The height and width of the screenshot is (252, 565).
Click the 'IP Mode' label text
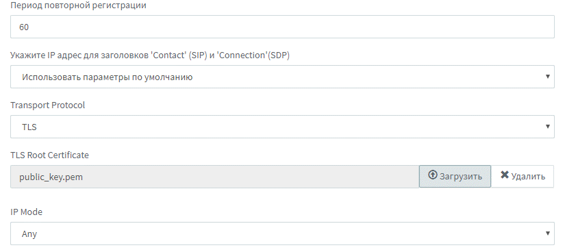[x=26, y=212]
